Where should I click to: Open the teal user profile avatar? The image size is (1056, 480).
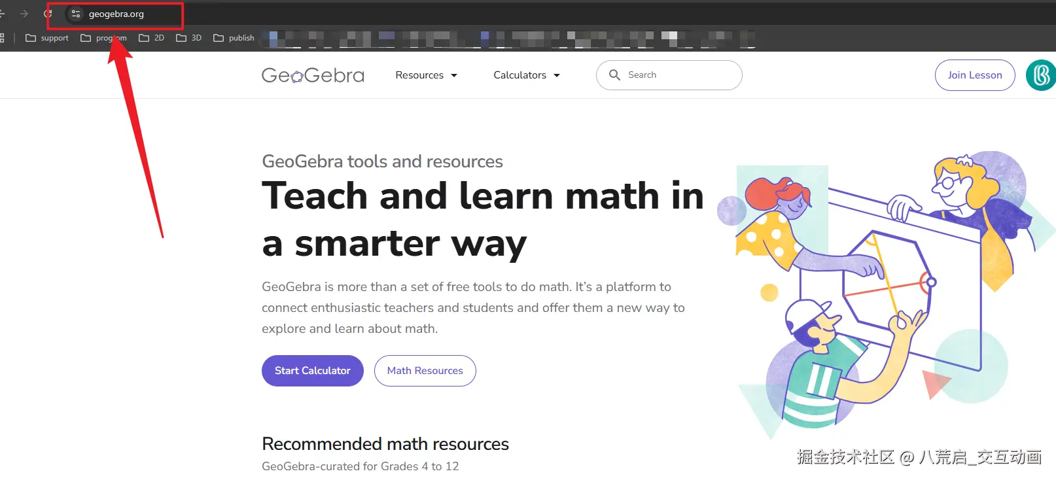coord(1040,75)
